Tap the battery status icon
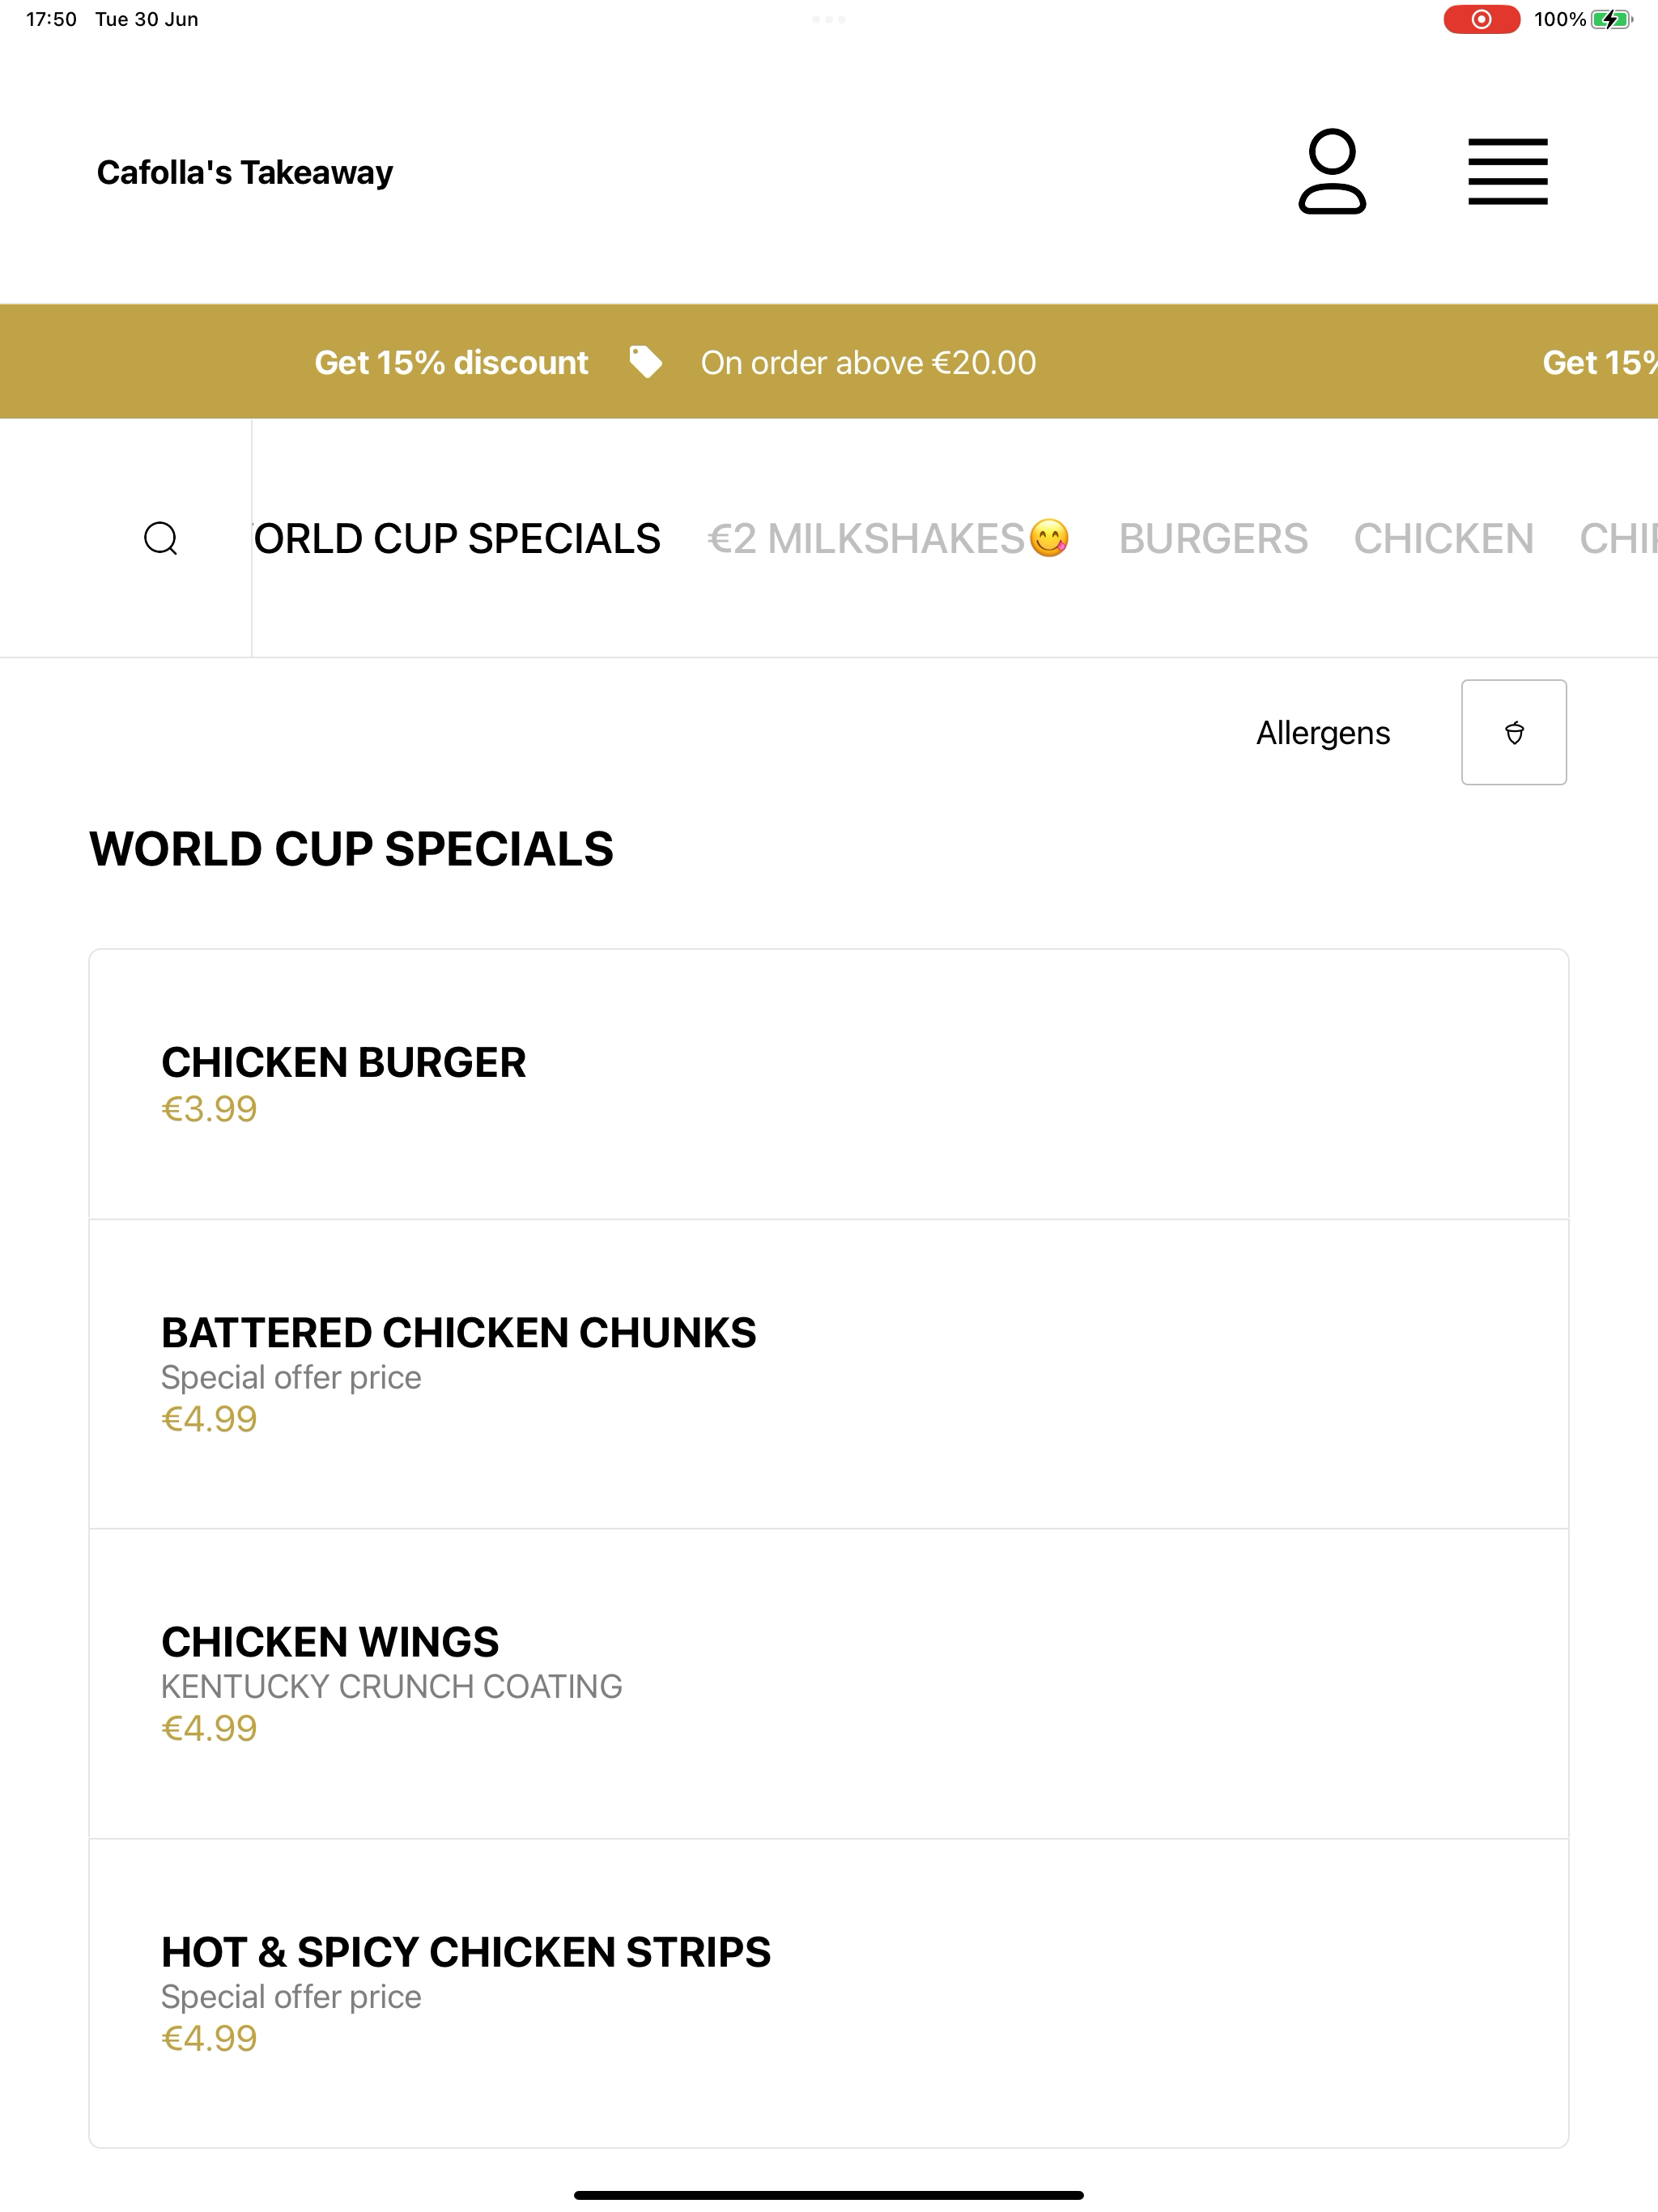 coord(1611,19)
